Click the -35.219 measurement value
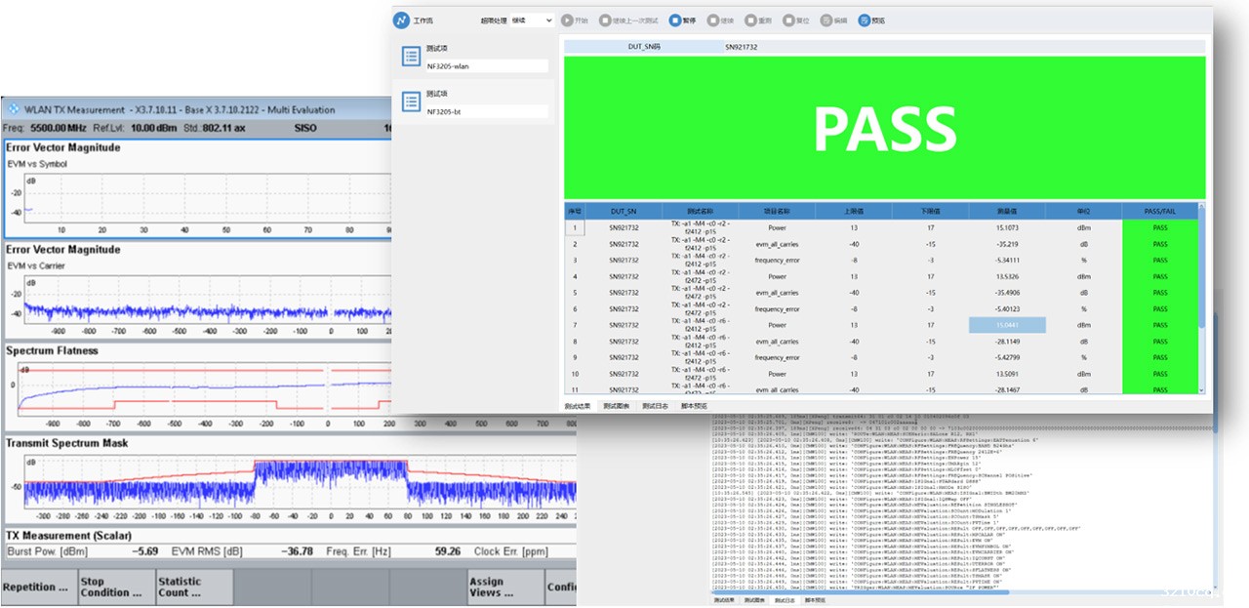The height and width of the screenshot is (608, 1249). [x=1006, y=244]
